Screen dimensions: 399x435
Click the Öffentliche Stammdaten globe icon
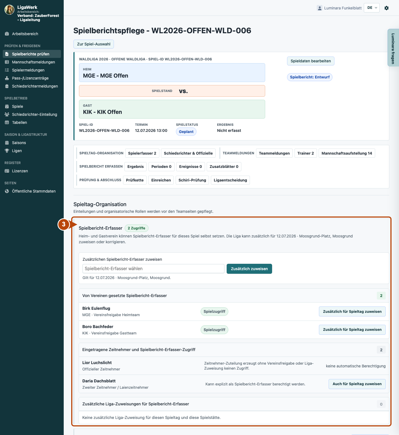(7, 191)
